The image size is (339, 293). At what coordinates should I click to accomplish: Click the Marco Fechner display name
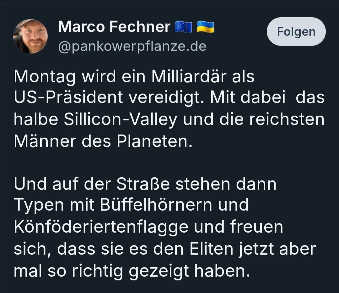coord(114,27)
